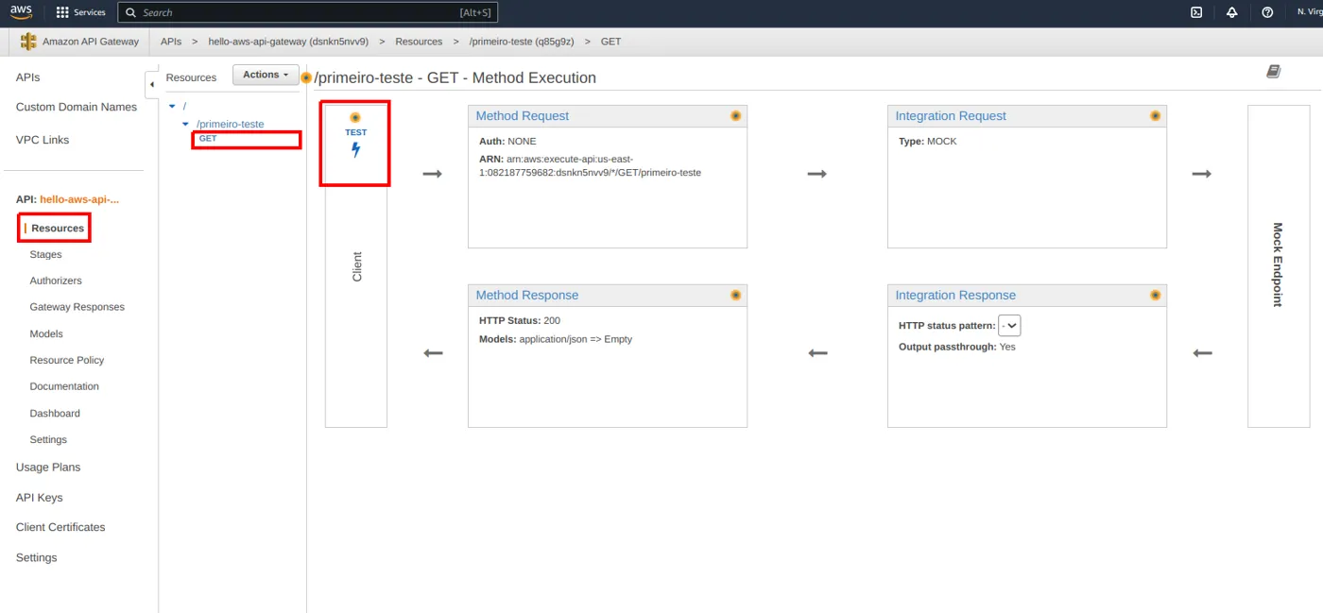The width and height of the screenshot is (1323, 613).
Task: Click the Amazon API Gateway service icon
Action: click(28, 42)
